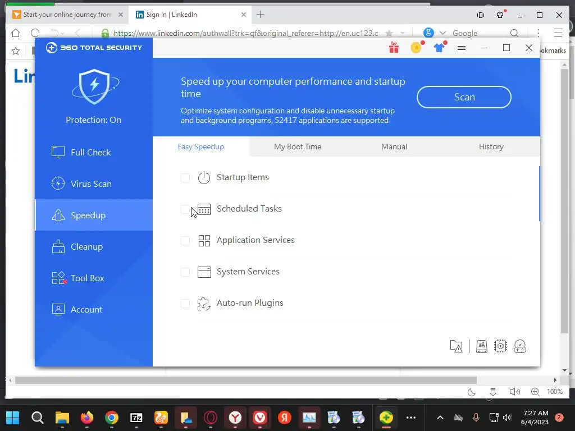
Task: Open Google Chrome from the taskbar
Action: tap(112, 418)
